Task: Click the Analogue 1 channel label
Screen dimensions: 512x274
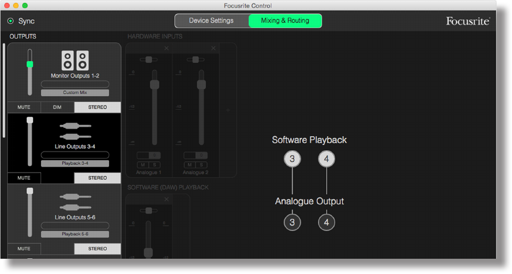Action: pyautogui.click(x=148, y=172)
